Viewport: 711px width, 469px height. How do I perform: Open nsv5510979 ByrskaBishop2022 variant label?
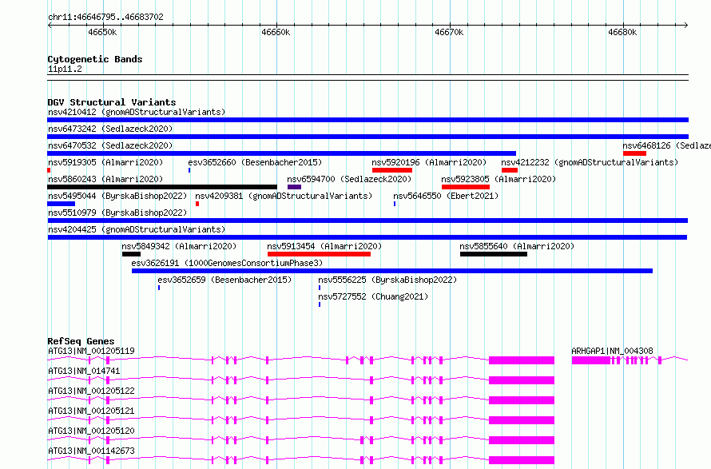click(117, 213)
